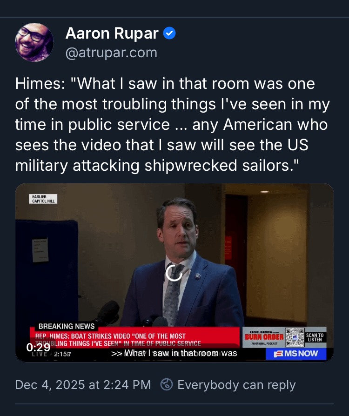
Task: Click the blue verified checkmark badge
Action: click(169, 34)
